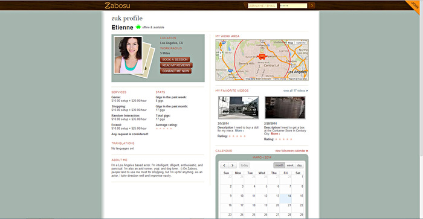Adjust the map zoom slider
The height and width of the screenshot is (219, 423).
(221, 55)
